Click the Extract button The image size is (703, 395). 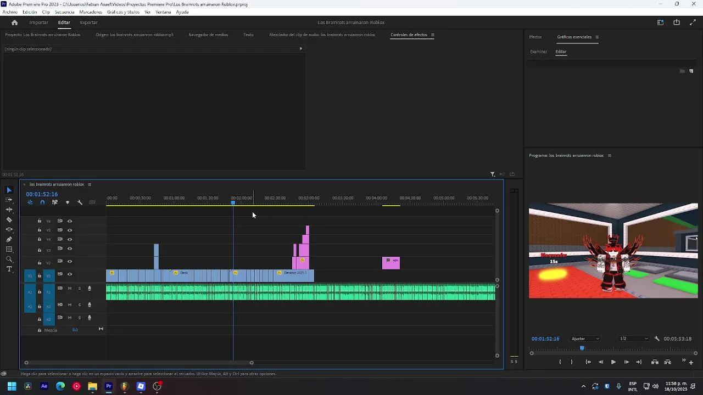click(667, 362)
